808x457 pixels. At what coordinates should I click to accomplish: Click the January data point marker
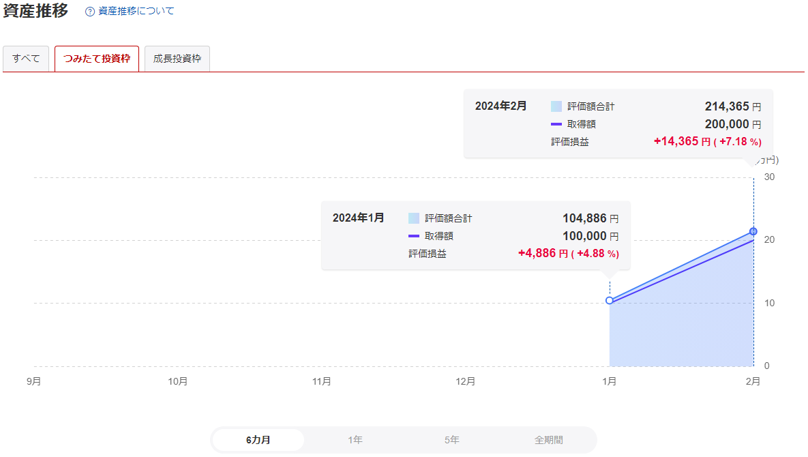click(610, 300)
